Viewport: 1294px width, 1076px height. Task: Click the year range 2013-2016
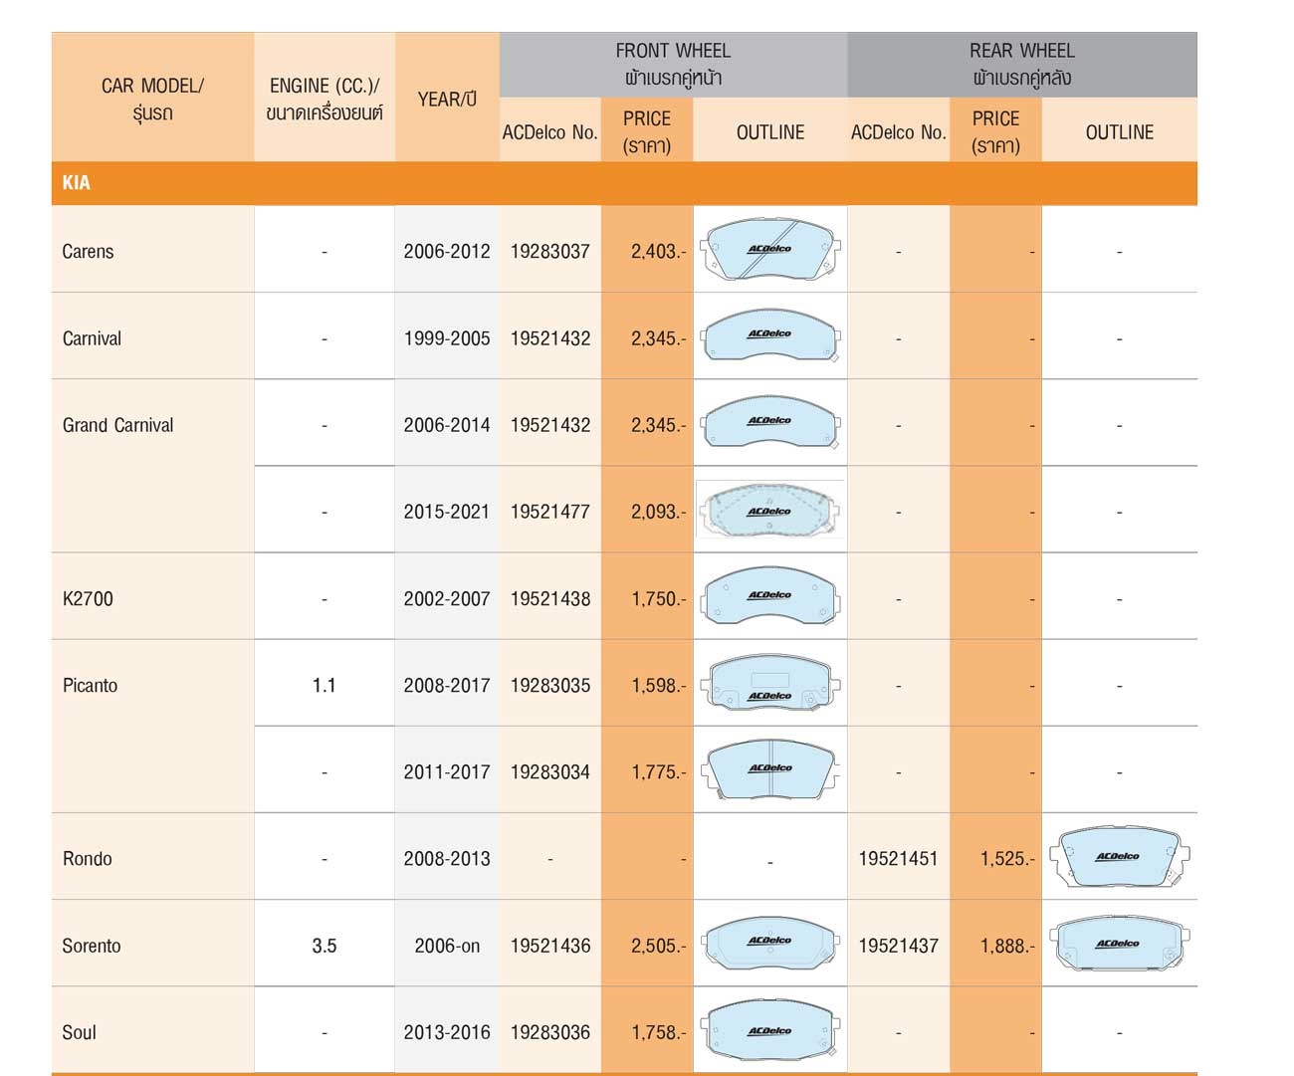click(x=447, y=1032)
